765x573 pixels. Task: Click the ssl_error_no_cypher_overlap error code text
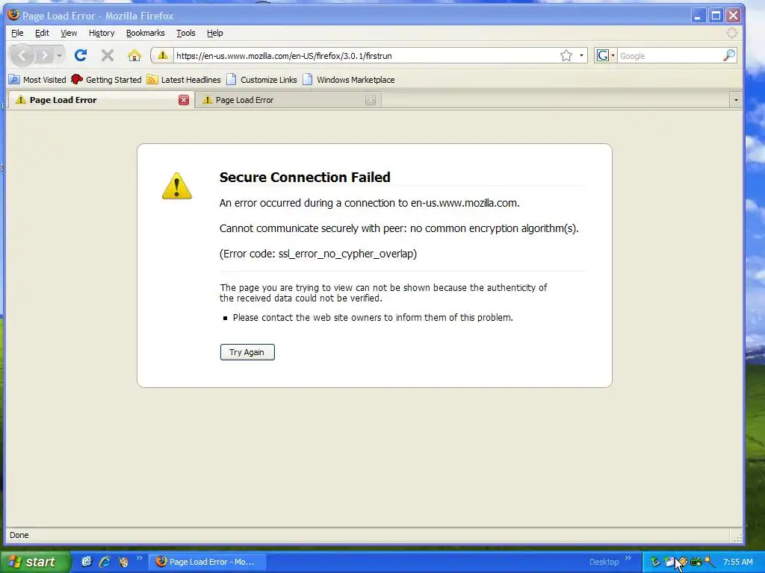[346, 254]
